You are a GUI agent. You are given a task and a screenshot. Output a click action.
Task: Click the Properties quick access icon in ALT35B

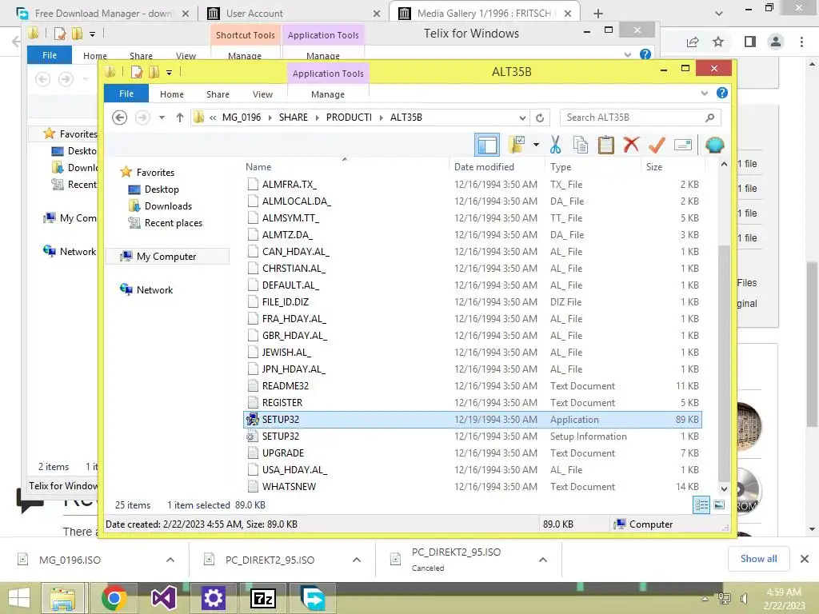[x=137, y=72]
